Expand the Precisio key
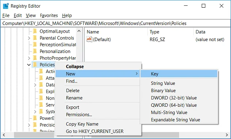The height and width of the screenshot is (139, 231). [29, 125]
